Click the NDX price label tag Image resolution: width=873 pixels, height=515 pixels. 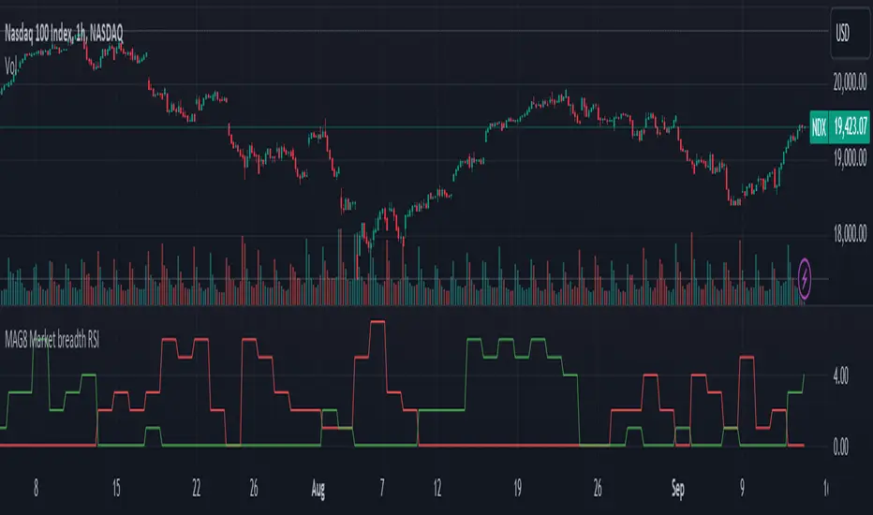(x=819, y=127)
